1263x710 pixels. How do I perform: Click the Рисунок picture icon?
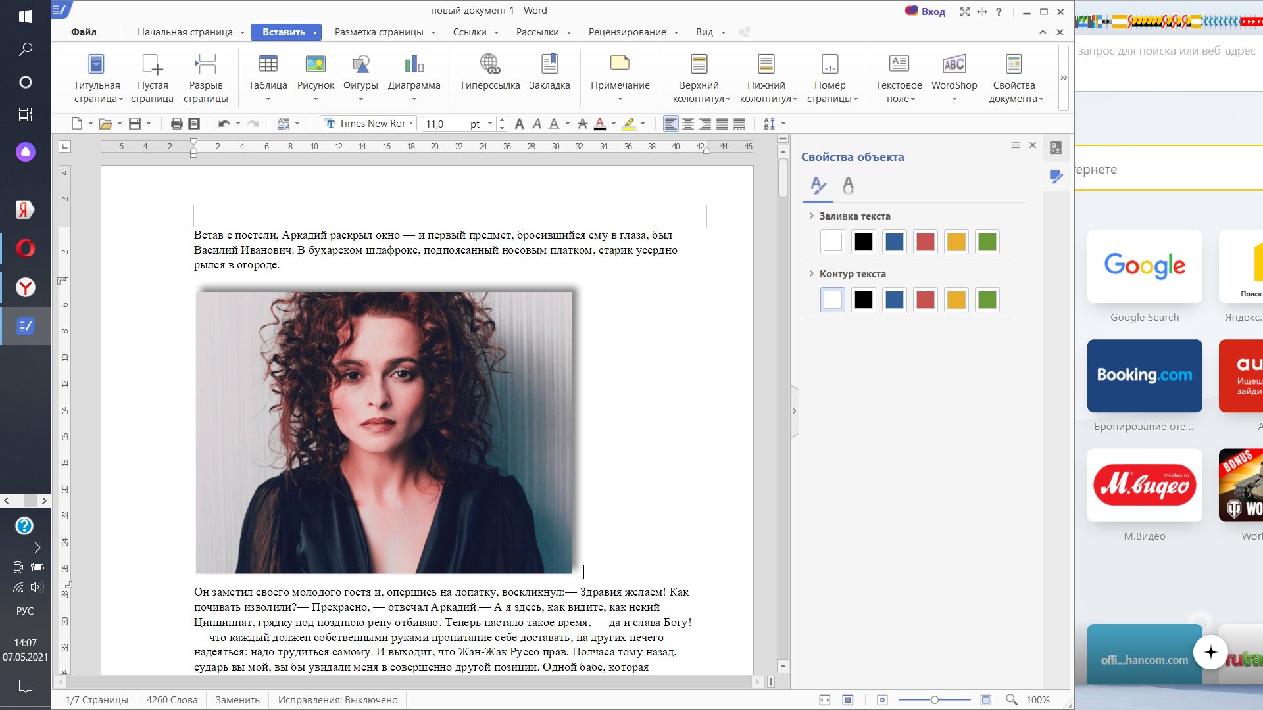(316, 64)
